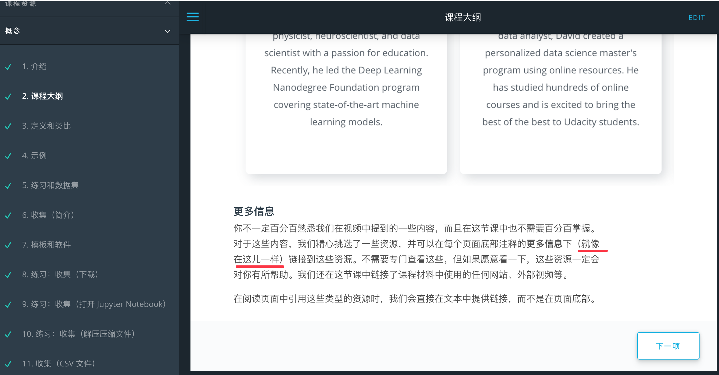Toggle the completion check for "3. 定义和类比"
Screen dimensions: 719x375
click(x=8, y=126)
